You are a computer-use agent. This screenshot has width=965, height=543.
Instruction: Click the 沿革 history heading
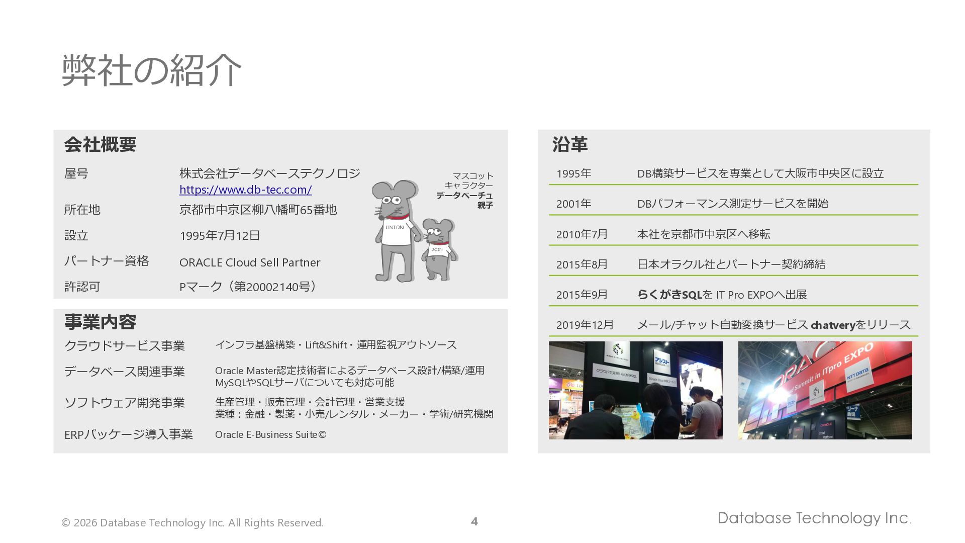569,145
